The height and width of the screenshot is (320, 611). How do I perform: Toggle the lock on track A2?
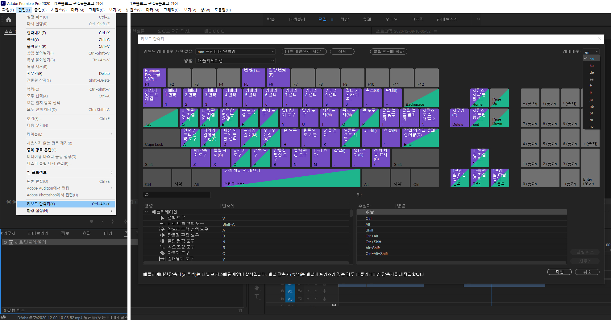click(x=282, y=291)
